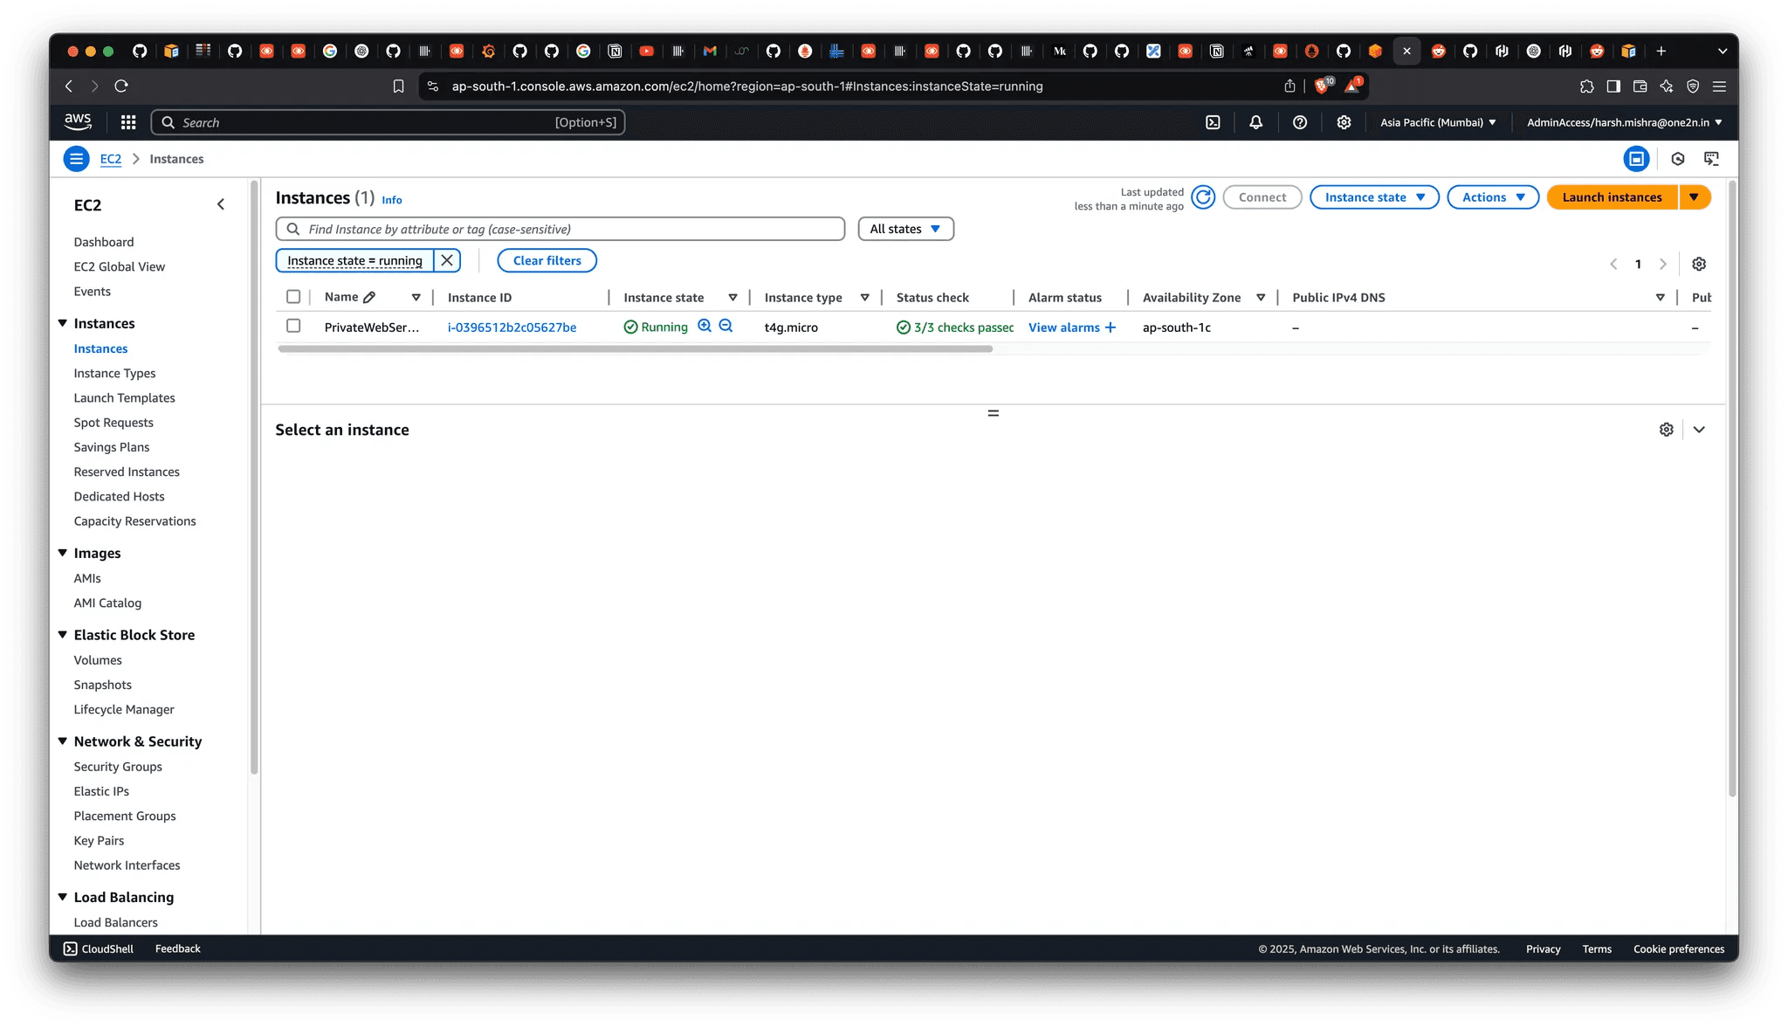Open the browser sidebar panel toggle
Viewport: 1788px width, 1027px height.
[1613, 86]
